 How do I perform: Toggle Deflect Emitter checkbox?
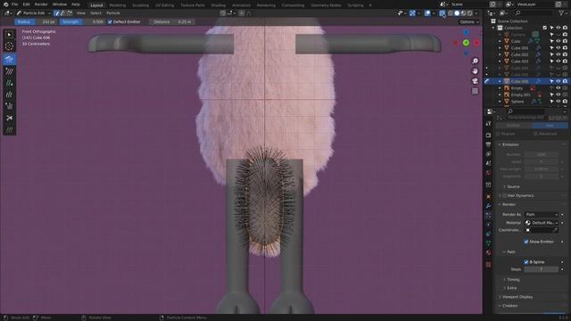pos(110,21)
